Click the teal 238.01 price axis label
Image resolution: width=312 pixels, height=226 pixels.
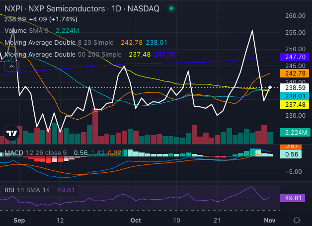coord(292,96)
